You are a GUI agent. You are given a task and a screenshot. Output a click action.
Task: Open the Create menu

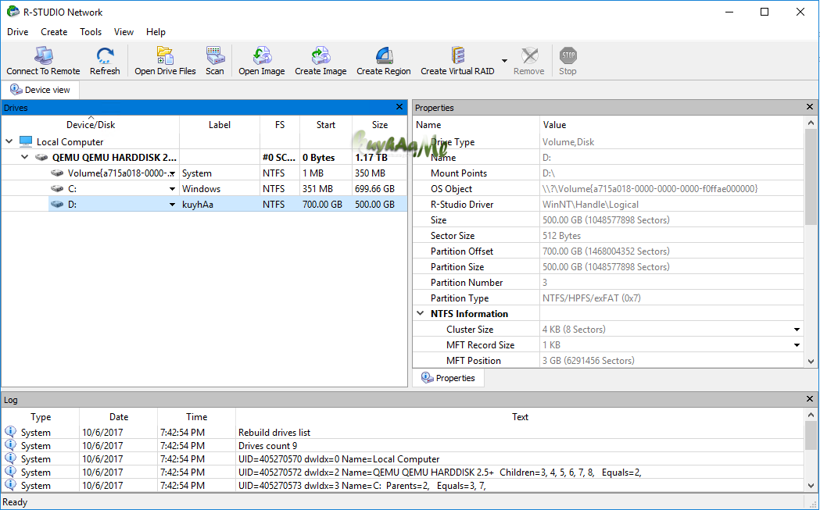pos(54,32)
